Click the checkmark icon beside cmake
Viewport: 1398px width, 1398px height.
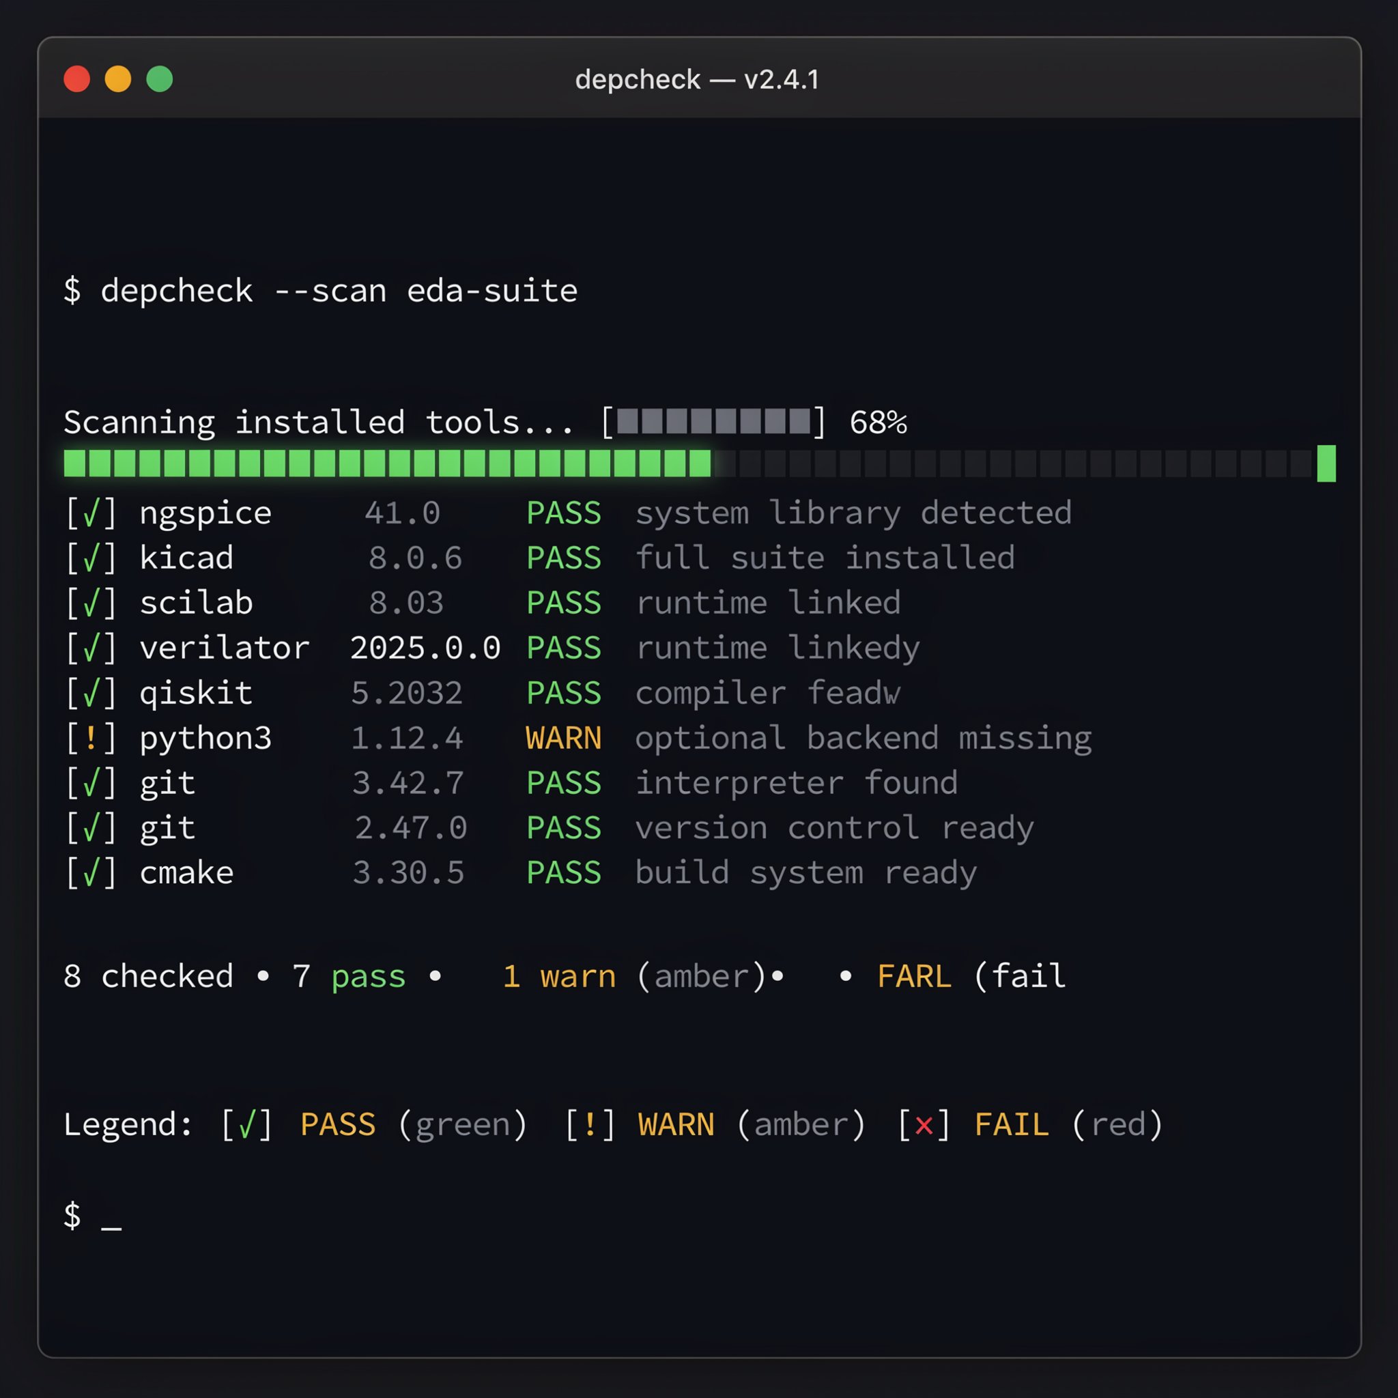tap(91, 873)
